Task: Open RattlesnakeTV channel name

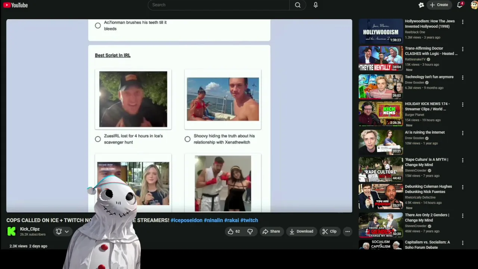Action: click(x=415, y=59)
